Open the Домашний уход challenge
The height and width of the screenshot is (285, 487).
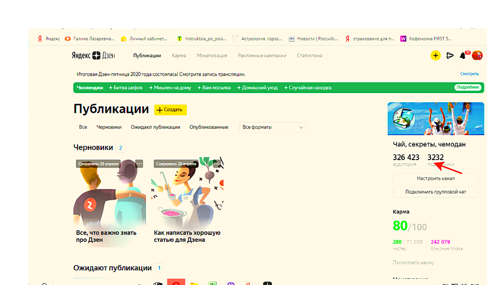point(257,88)
